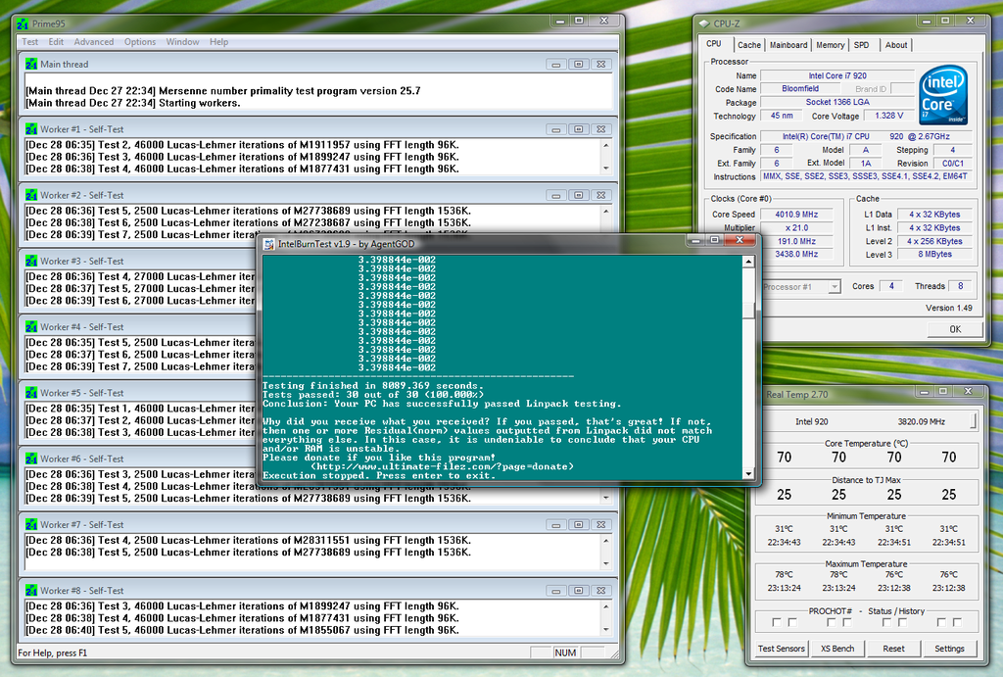This screenshot has width=1003, height=677.
Task: Click the XS Bench button
Action: click(837, 649)
